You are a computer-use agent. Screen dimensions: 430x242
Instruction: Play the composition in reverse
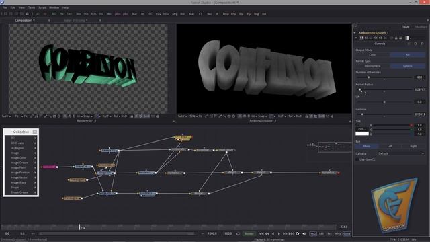[273, 233]
